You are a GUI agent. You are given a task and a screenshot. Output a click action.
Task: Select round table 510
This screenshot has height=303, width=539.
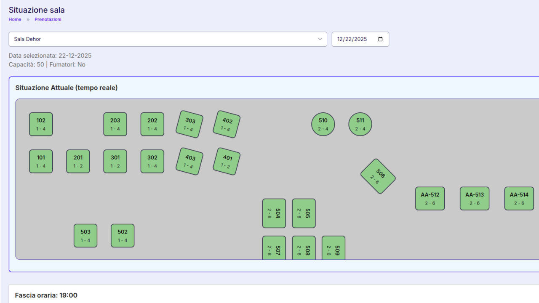tap(323, 124)
